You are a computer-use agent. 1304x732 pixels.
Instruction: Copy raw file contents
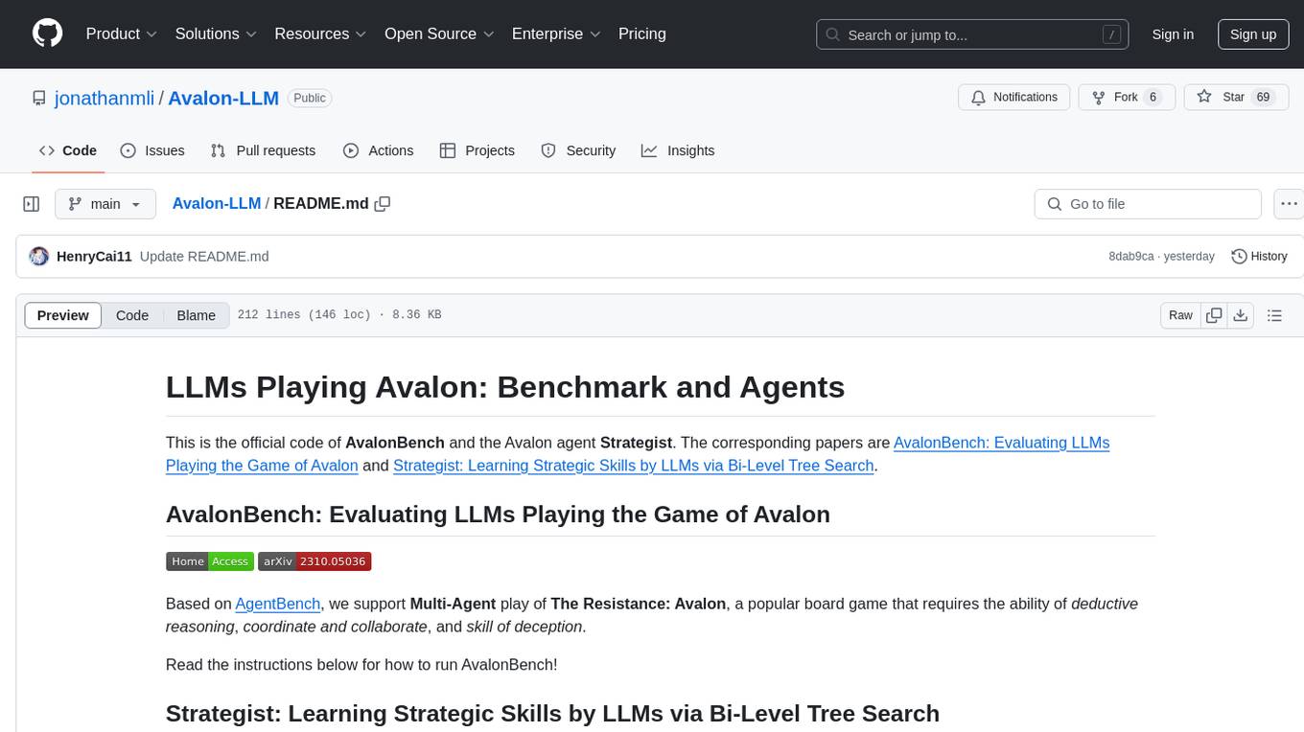[1215, 315]
